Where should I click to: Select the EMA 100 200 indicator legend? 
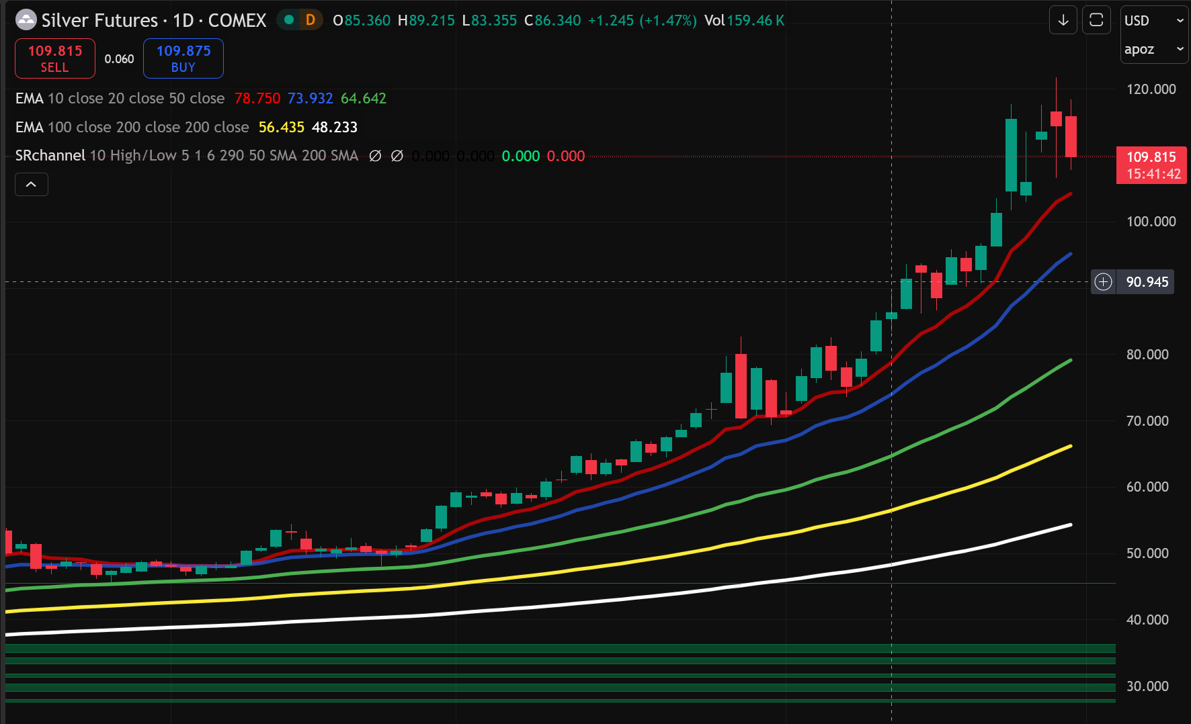tap(132, 128)
